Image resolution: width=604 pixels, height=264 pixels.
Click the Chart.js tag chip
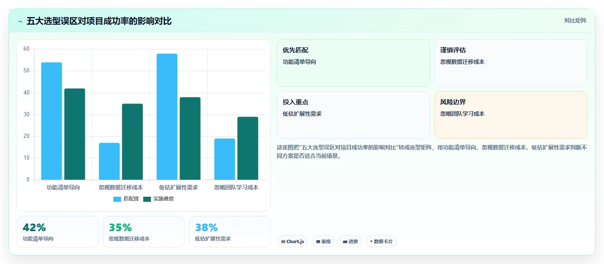pos(292,241)
